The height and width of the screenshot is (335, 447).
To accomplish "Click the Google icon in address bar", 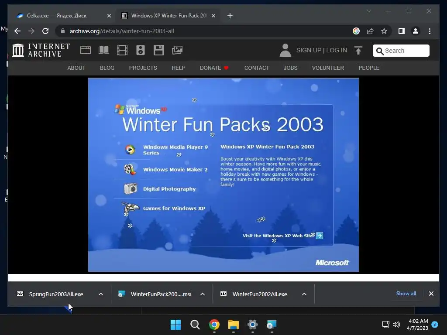I will point(356,31).
